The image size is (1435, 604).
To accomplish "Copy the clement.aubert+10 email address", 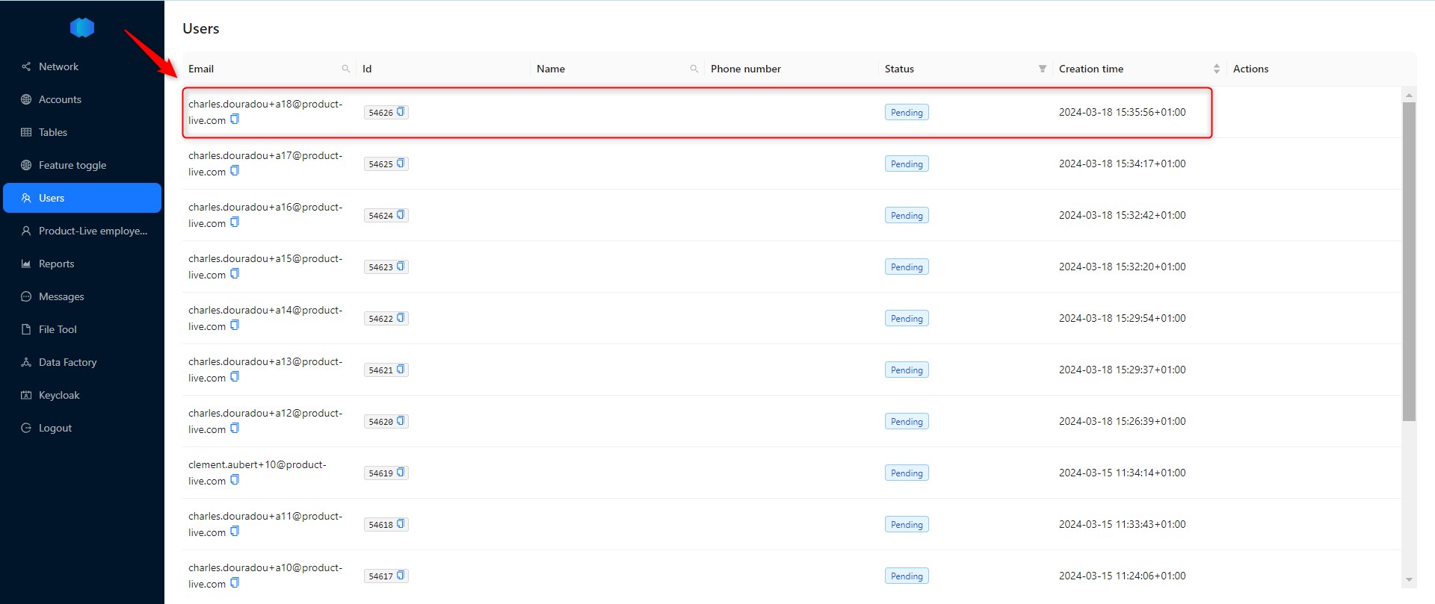I will tap(235, 480).
